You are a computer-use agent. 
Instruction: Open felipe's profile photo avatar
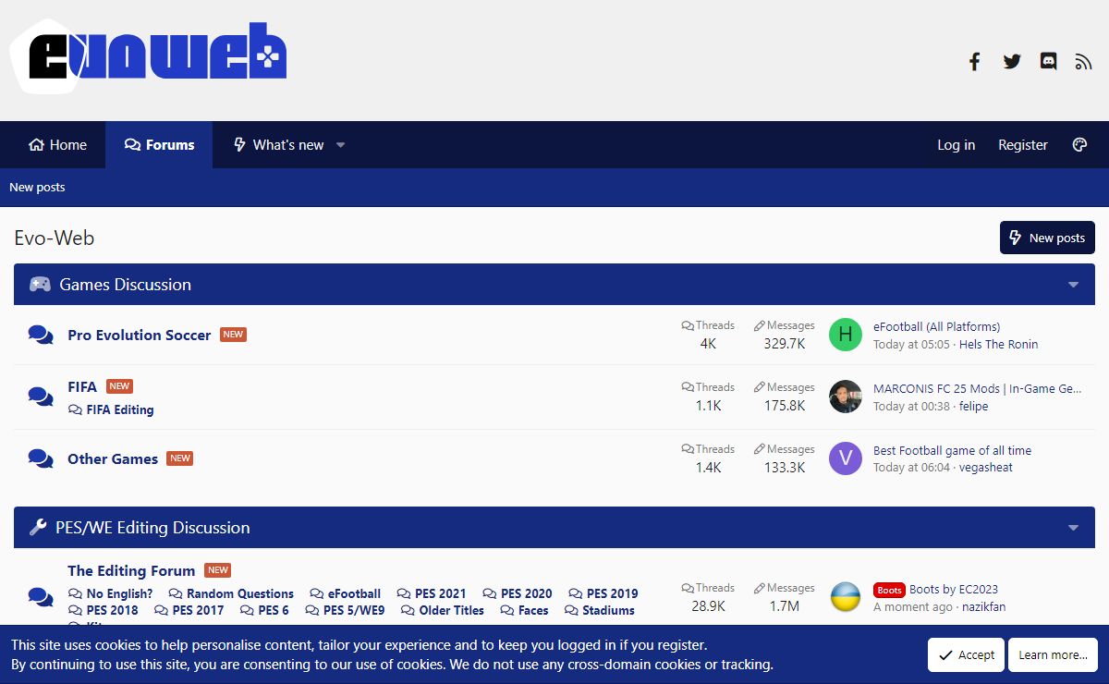tap(846, 397)
